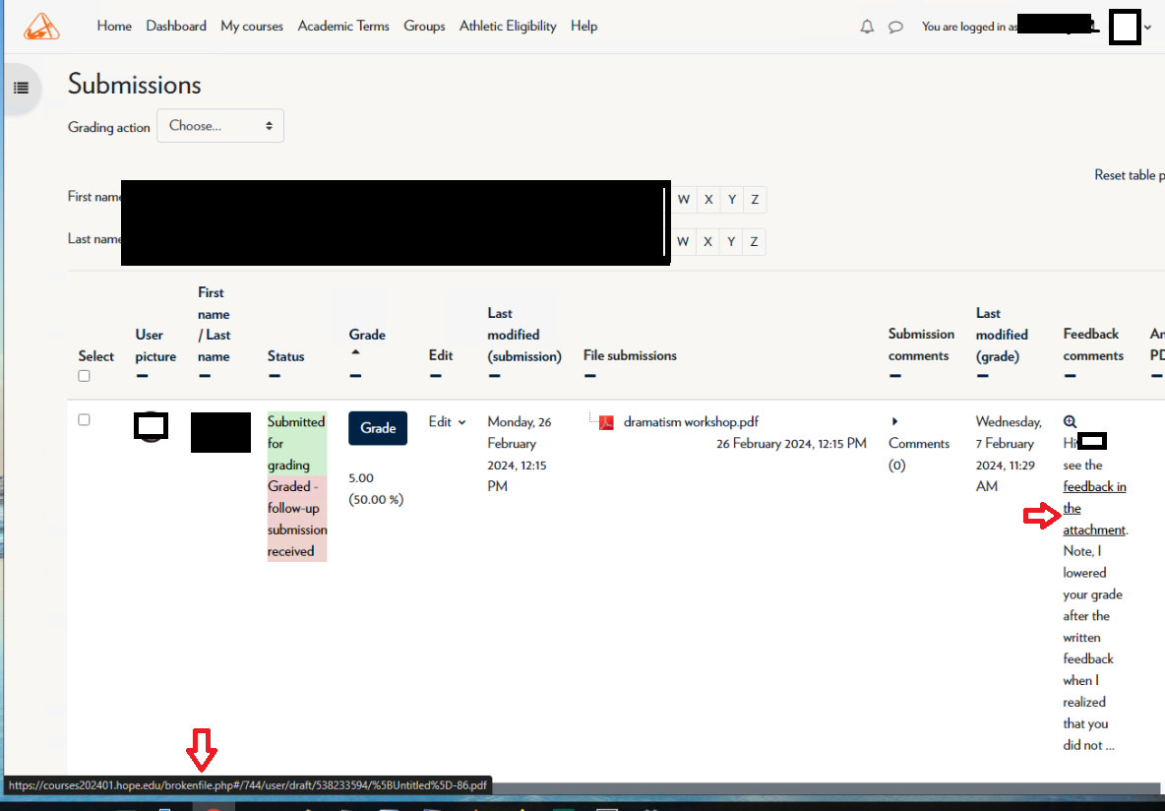
Task: Open the Edit dropdown in the row
Action: coord(448,422)
